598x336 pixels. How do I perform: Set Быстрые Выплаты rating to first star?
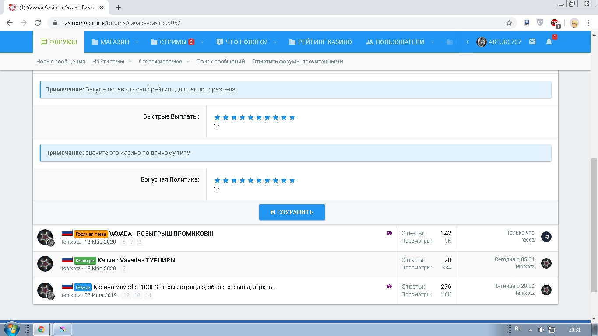[217, 117]
